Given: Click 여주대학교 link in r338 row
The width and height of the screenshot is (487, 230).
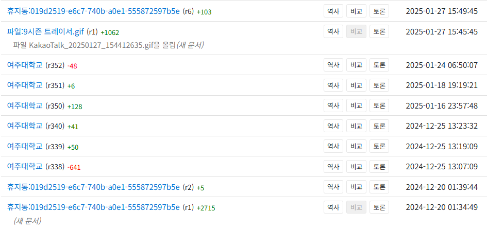Looking at the screenshot, I should 25,167.
